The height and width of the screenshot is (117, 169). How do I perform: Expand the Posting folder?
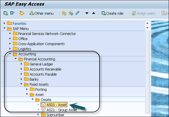click(27, 90)
